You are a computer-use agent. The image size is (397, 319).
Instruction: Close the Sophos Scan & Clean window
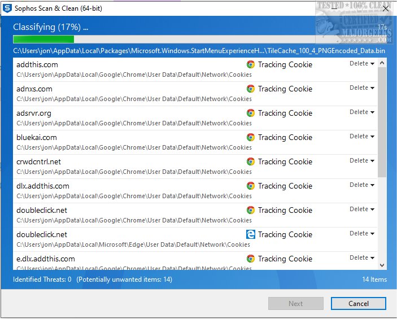pyautogui.click(x=386, y=8)
